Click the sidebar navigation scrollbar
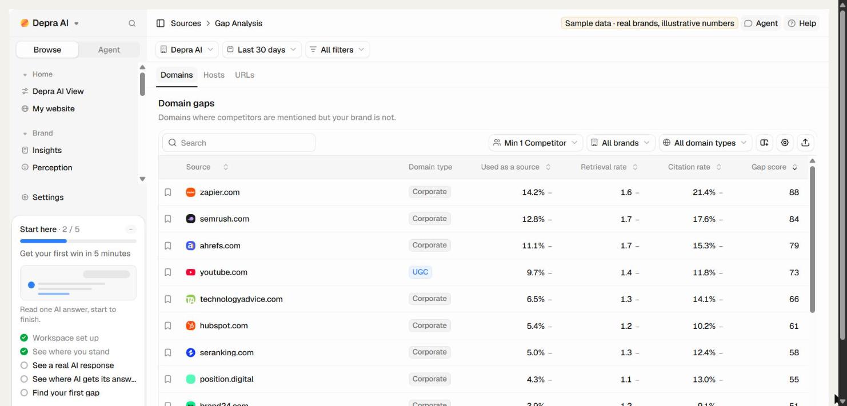The image size is (847, 406). pos(142,84)
